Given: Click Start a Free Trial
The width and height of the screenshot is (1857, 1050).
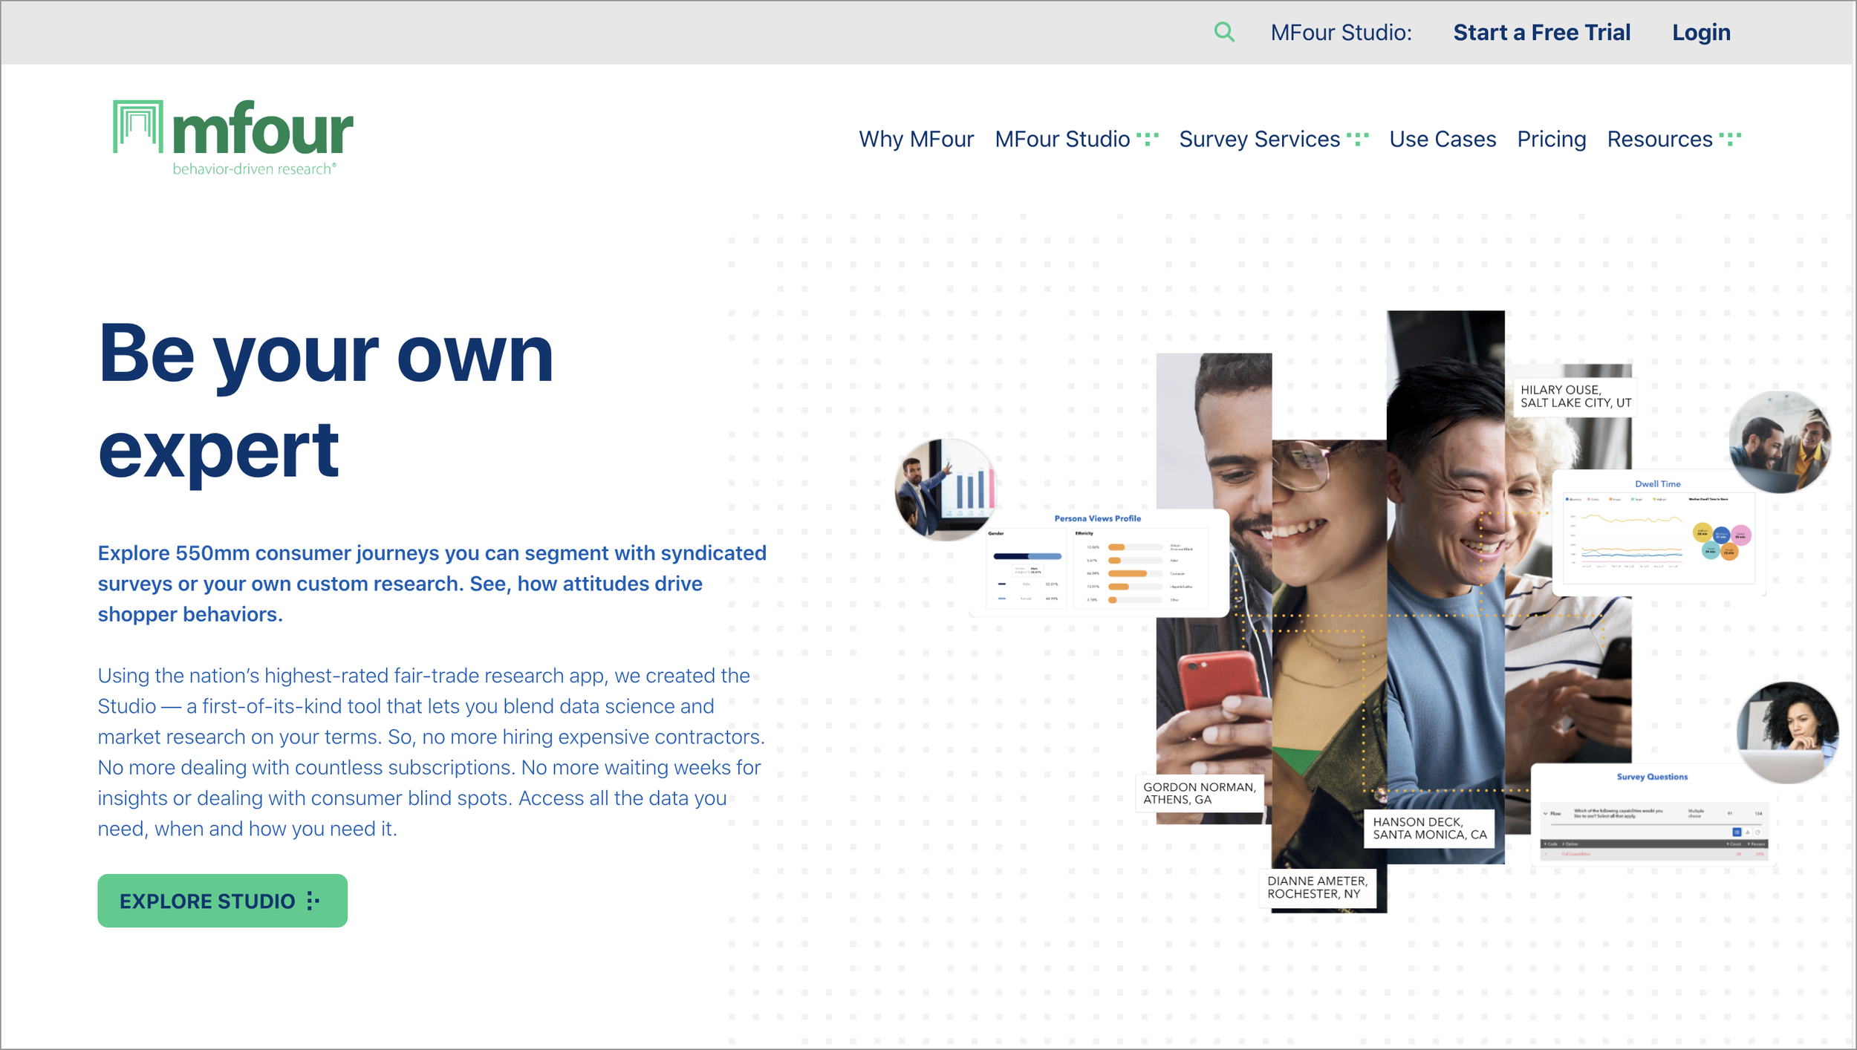Looking at the screenshot, I should click(x=1541, y=33).
